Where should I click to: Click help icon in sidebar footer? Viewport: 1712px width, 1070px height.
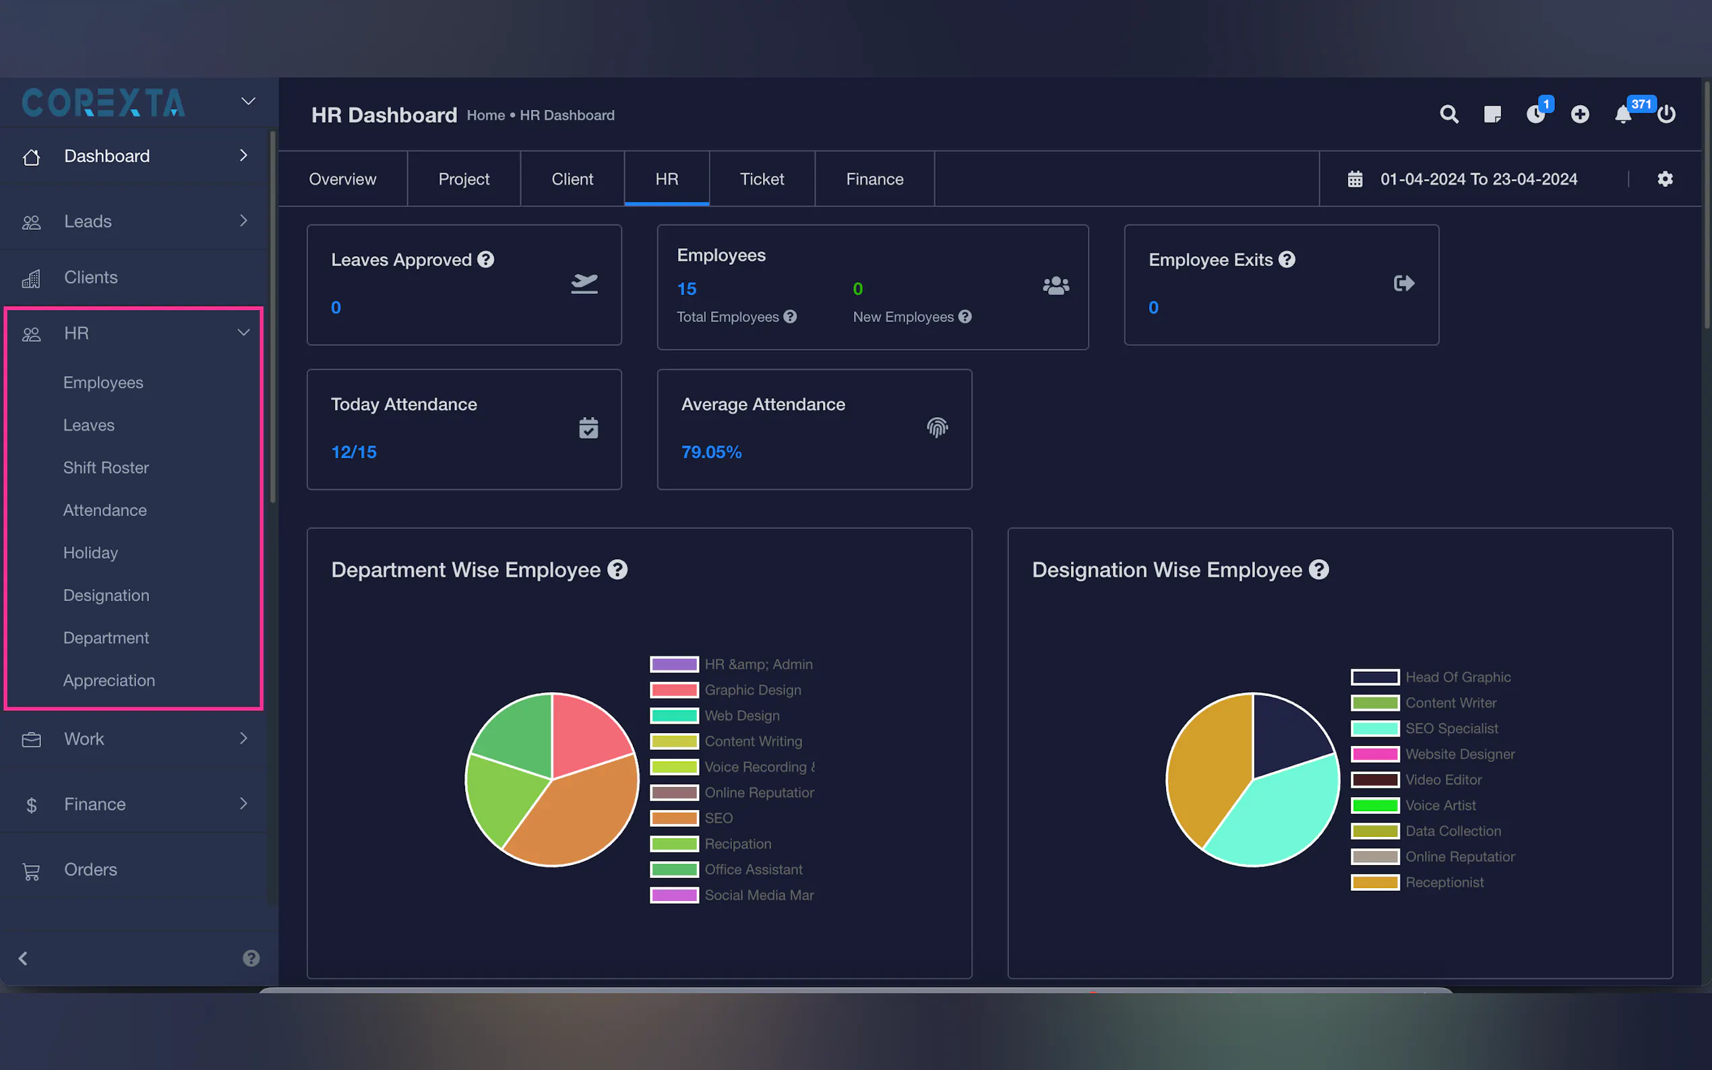251,958
